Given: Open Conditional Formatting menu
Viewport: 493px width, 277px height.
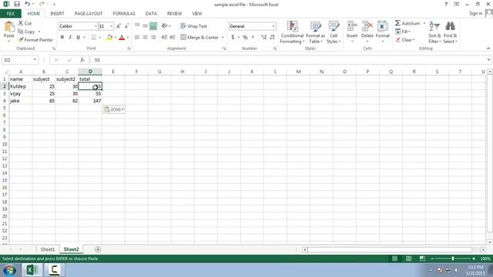Looking at the screenshot, I should click(292, 32).
